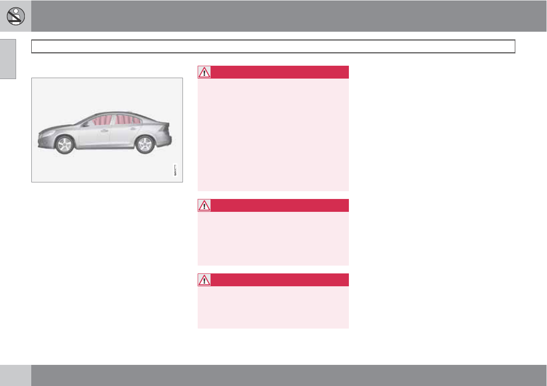Click the rear wheel of the car
Screen dimensions: 547x386
click(x=144, y=145)
